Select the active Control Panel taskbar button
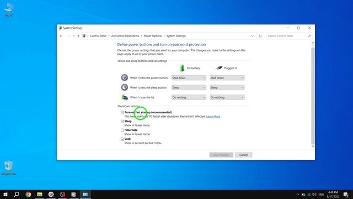The image size is (353, 199). pos(85,194)
